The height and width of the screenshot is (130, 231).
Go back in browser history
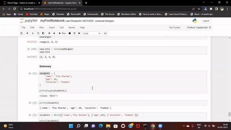coord(4,9)
